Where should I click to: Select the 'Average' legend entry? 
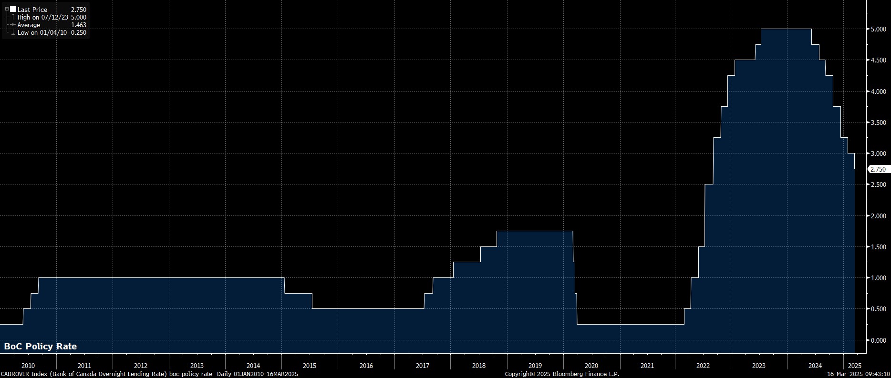29,25
